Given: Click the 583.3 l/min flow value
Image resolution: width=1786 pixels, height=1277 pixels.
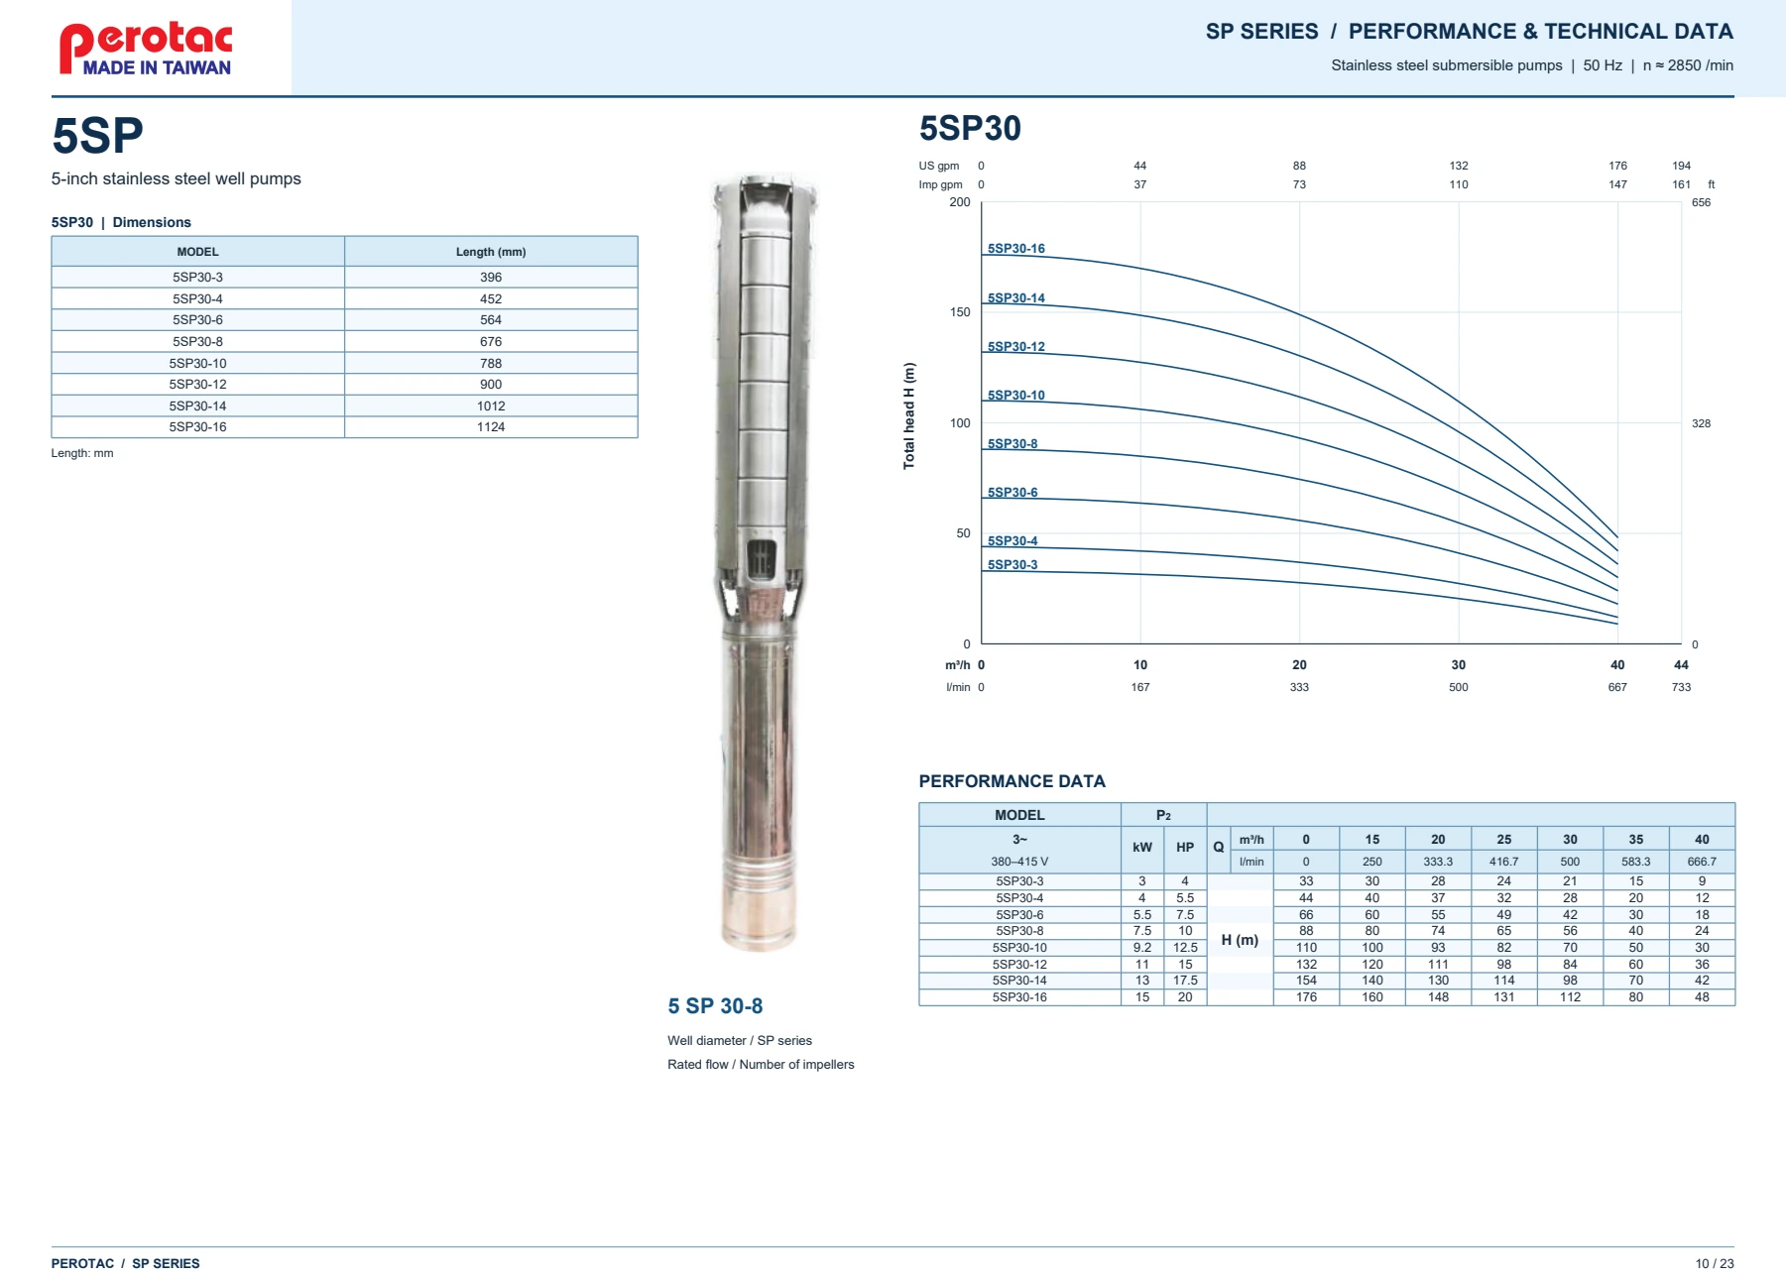Looking at the screenshot, I should click(x=1636, y=862).
